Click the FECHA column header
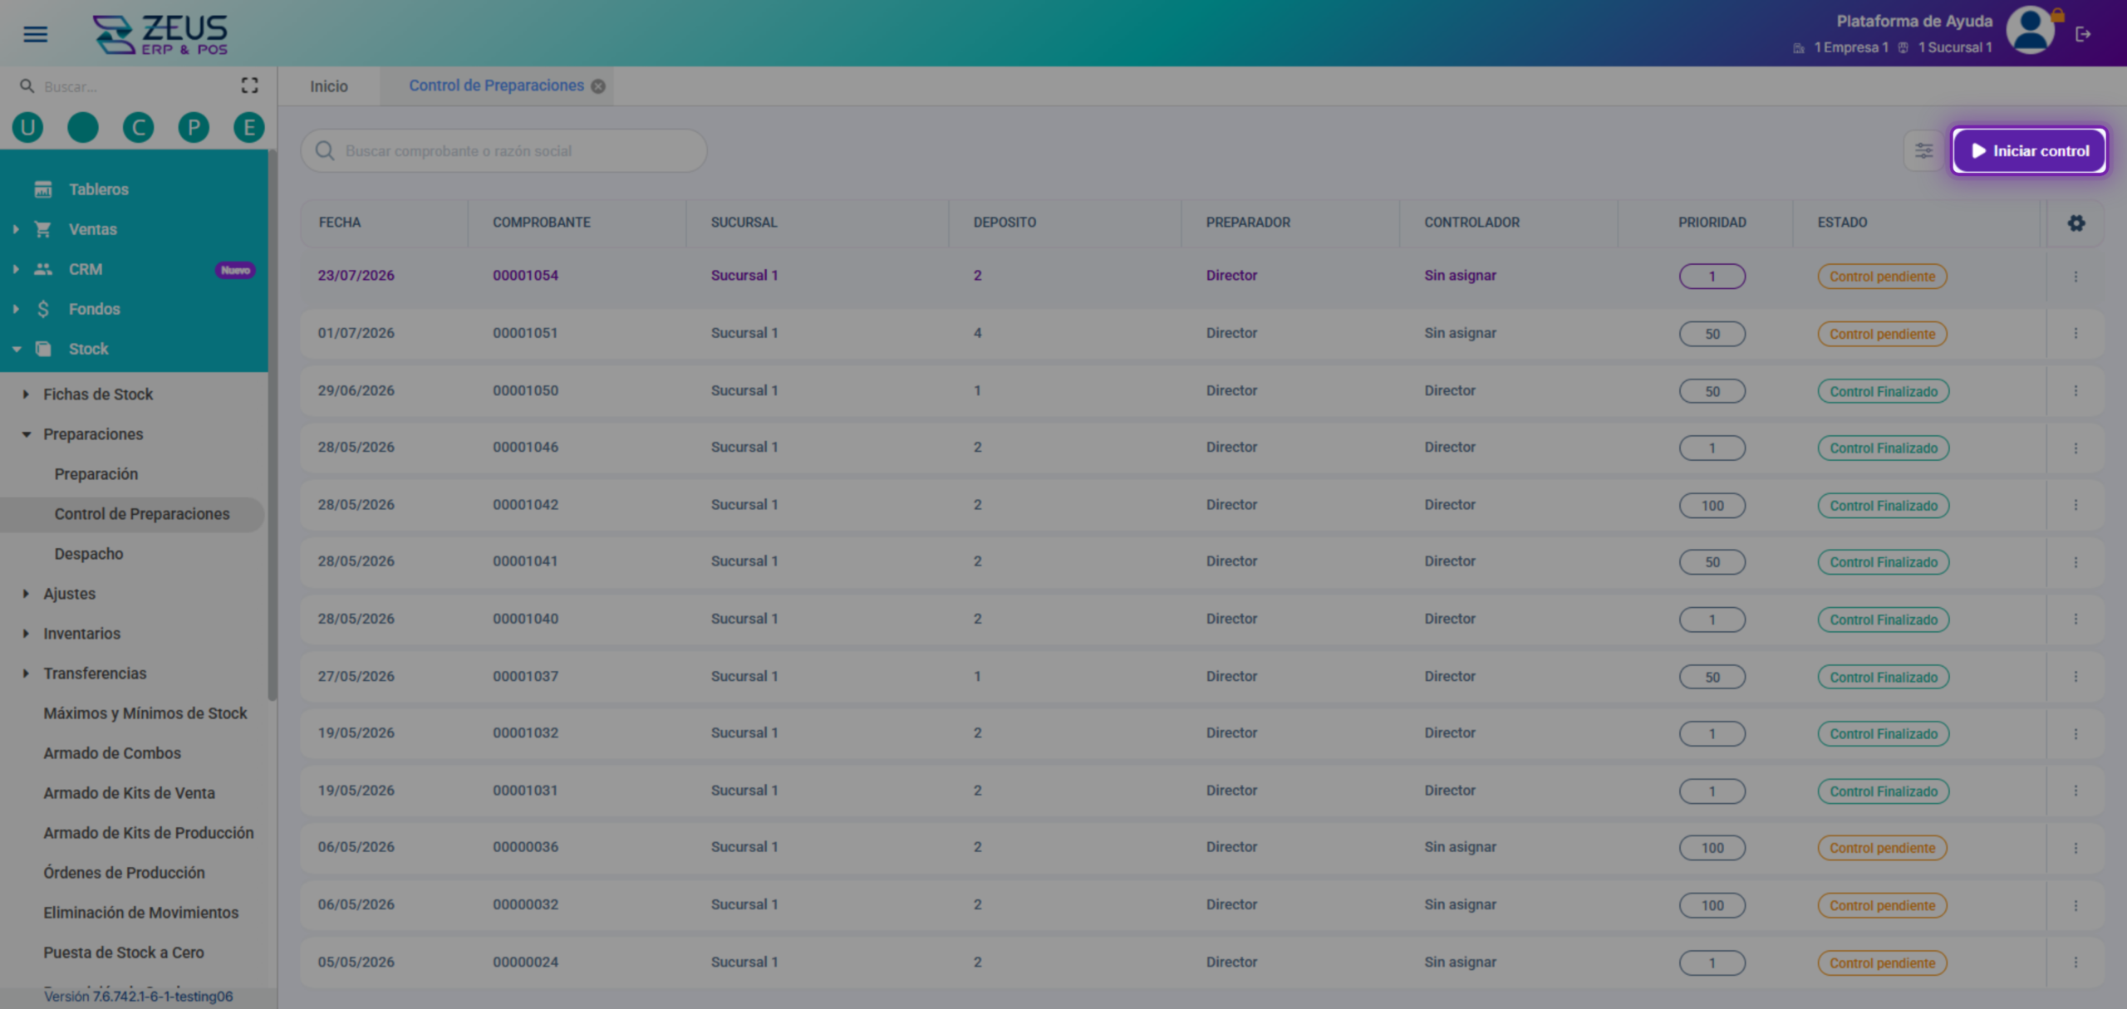This screenshot has height=1009, width=2127. (x=340, y=223)
